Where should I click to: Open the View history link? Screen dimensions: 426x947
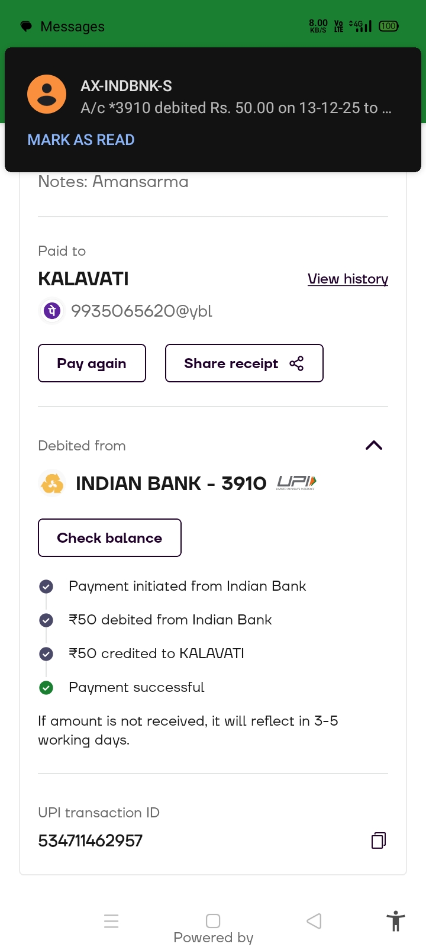(x=348, y=279)
